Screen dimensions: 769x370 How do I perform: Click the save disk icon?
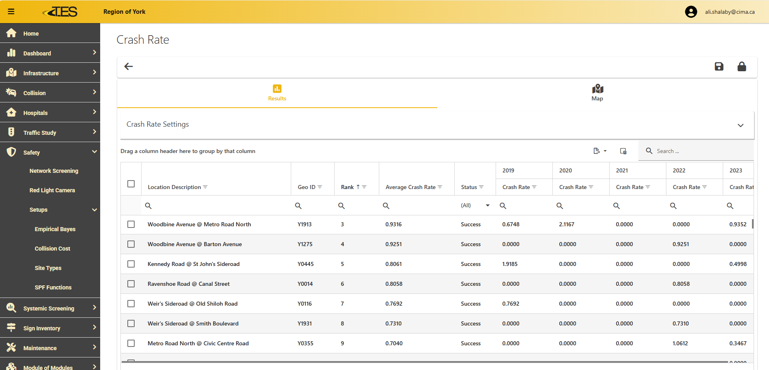(x=719, y=66)
